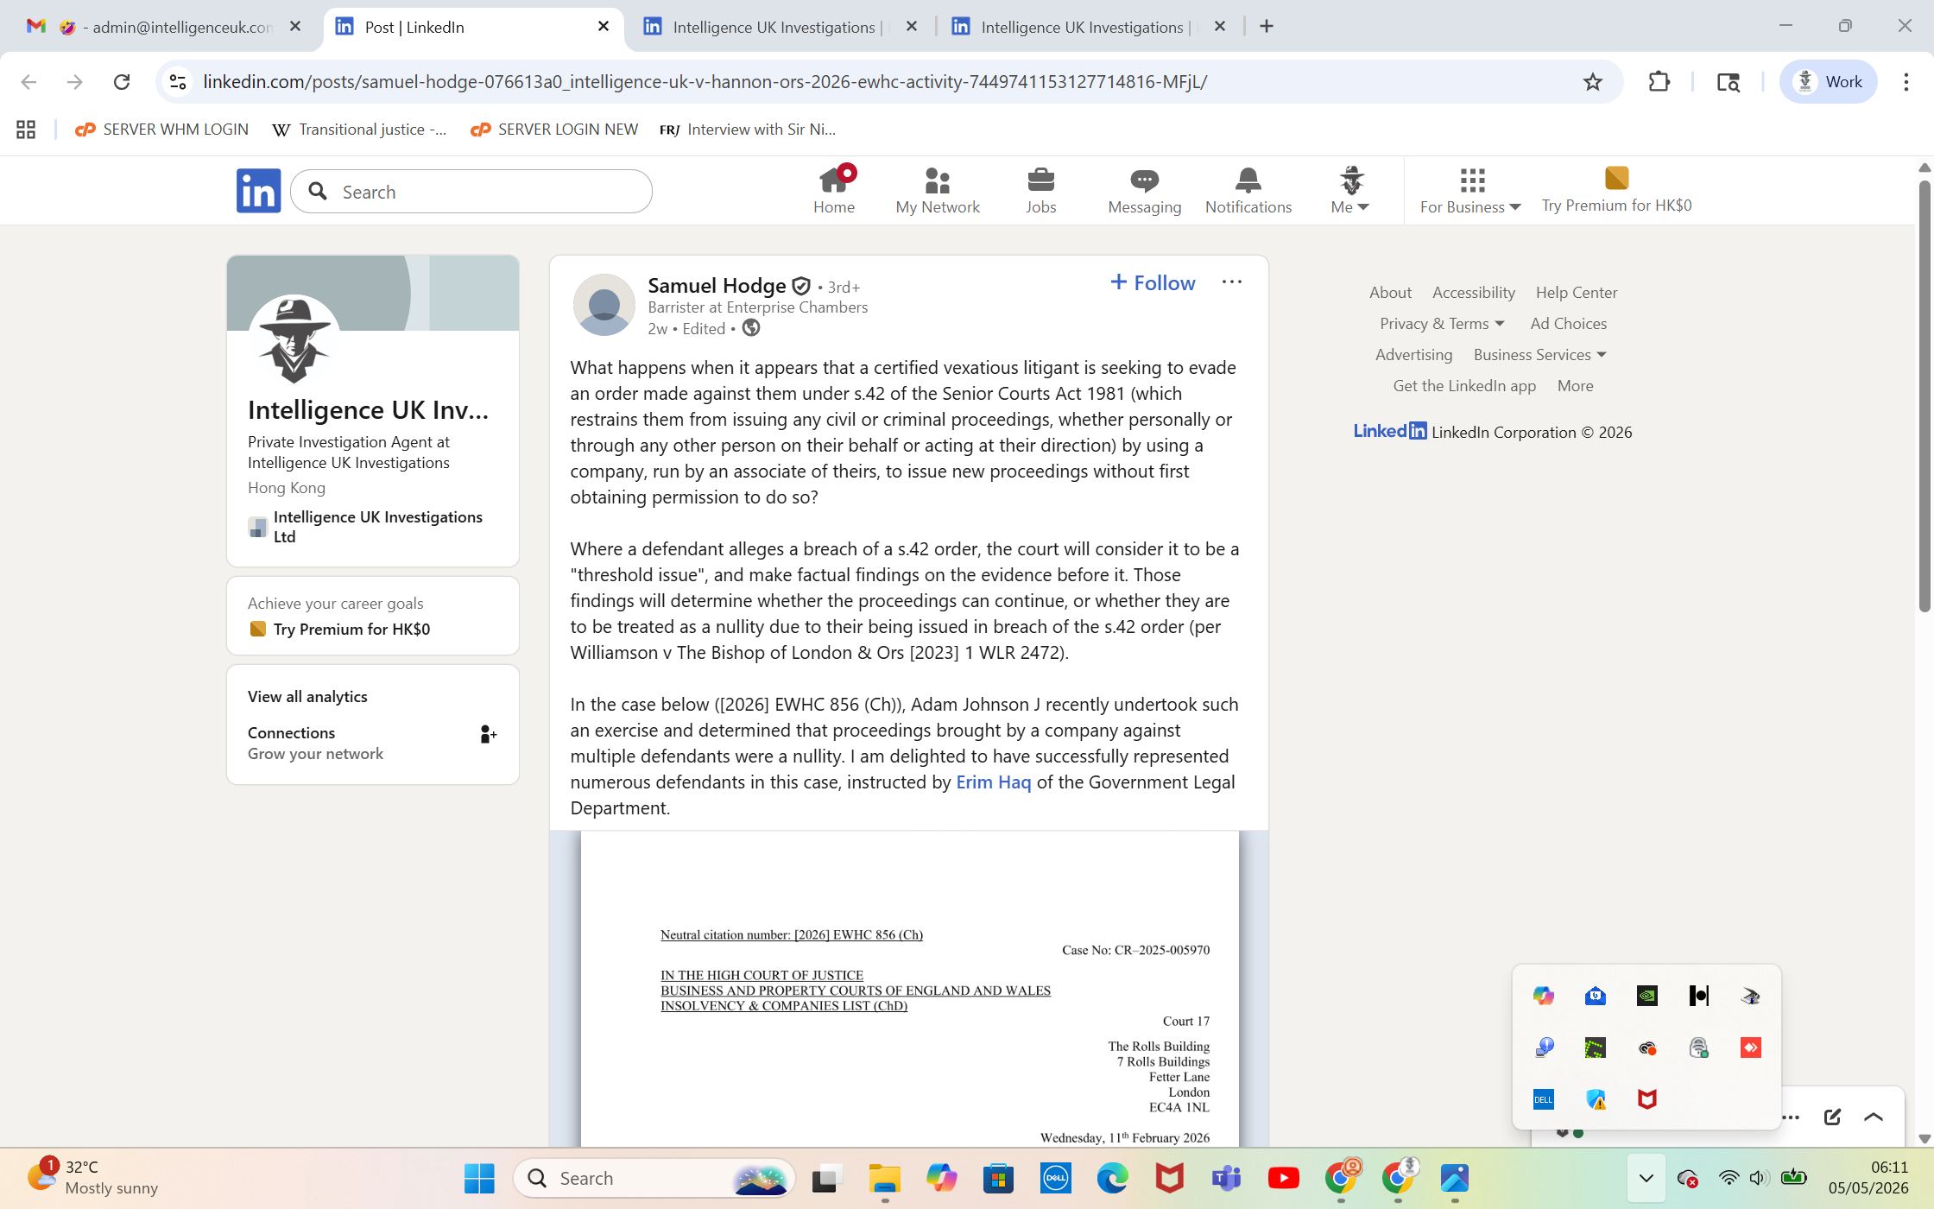
Task: Open the SERVER WHM LOGIN bookmark
Action: (162, 130)
